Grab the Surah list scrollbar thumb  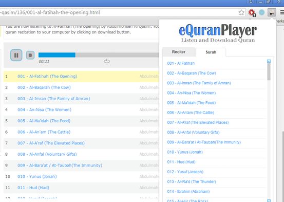[x=269, y=71]
